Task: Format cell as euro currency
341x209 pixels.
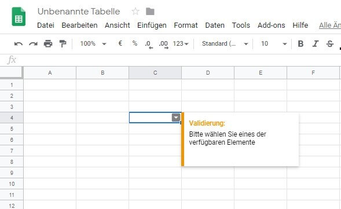Action: click(120, 43)
